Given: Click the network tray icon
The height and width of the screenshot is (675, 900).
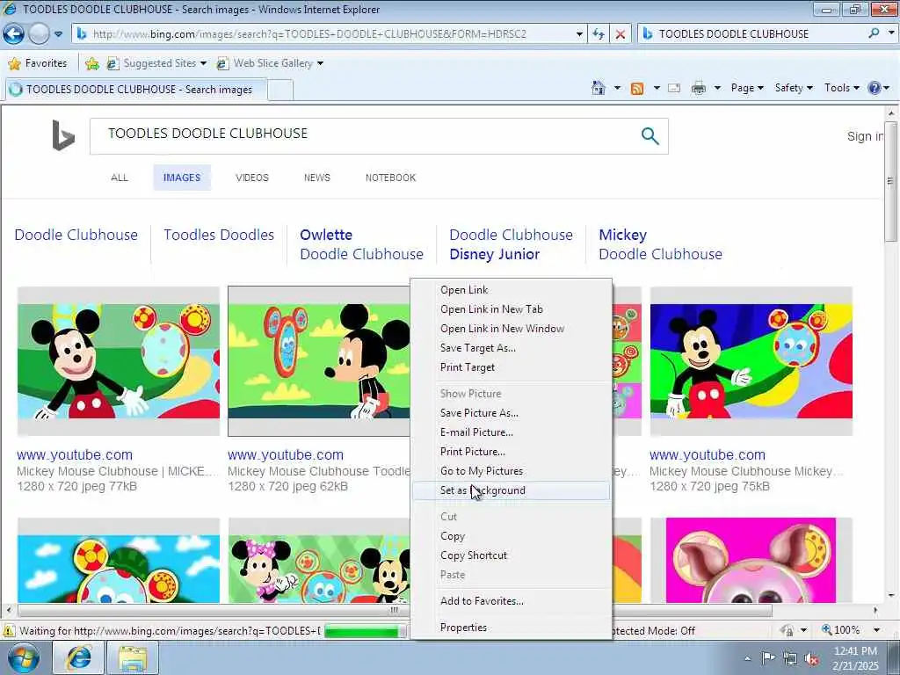Looking at the screenshot, I should [x=790, y=658].
